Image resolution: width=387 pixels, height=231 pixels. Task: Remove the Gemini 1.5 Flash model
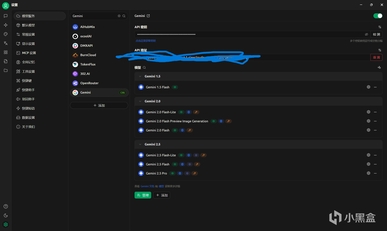point(375,87)
